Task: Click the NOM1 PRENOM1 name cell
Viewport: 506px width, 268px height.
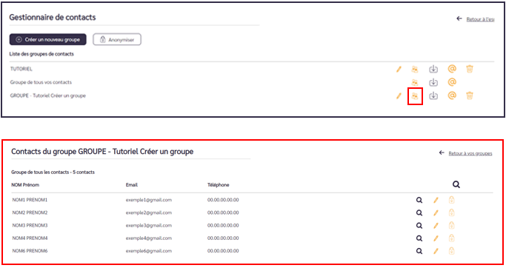Action: pos(30,200)
